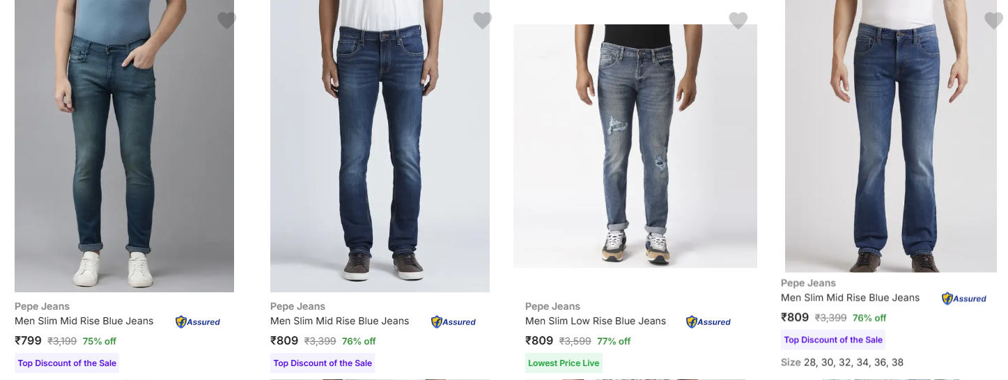Open Men Slim Low Rise Blue Jeans title
1008x380 pixels.
click(x=596, y=321)
